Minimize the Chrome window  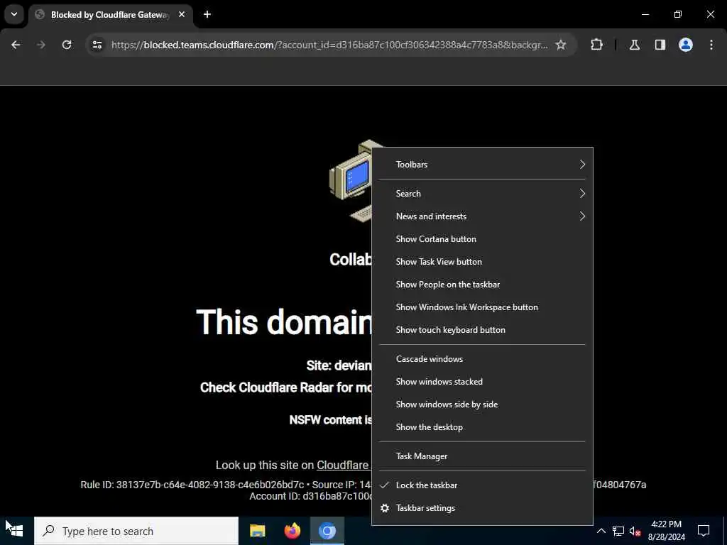coord(645,14)
